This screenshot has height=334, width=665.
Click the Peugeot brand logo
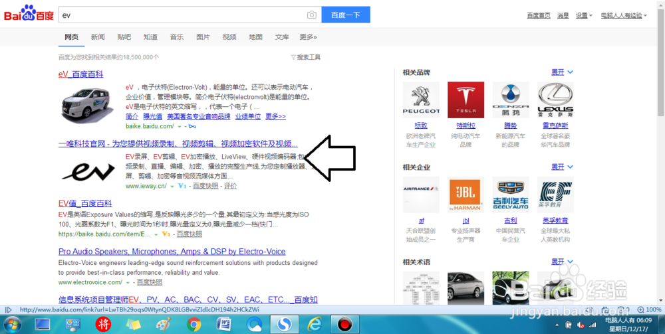pos(421,100)
